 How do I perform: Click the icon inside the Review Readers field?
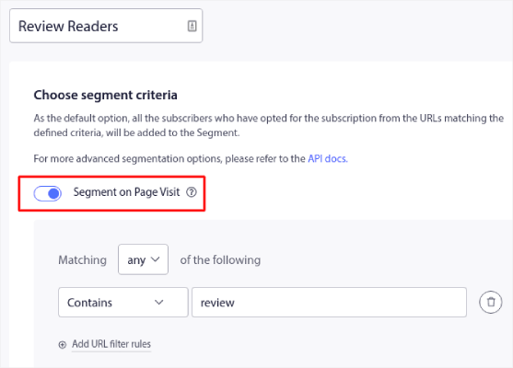click(192, 26)
